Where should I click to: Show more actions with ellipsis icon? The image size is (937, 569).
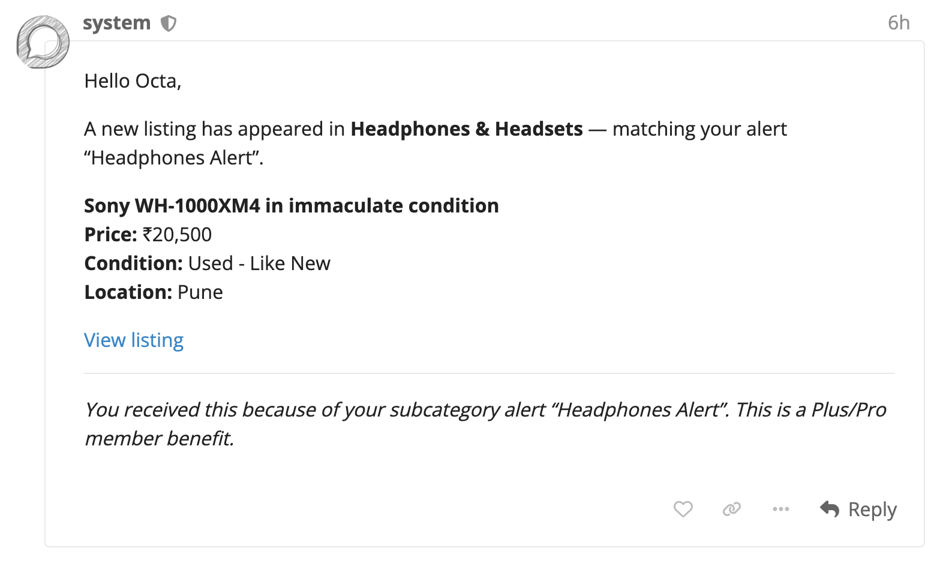point(780,509)
